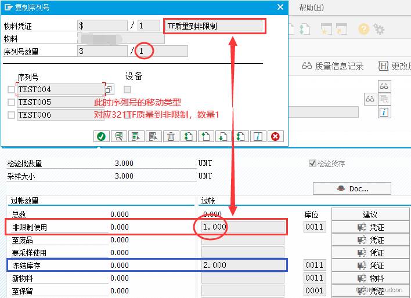Click the circled field showing 1 after 序列号数量
The height and width of the screenshot is (298, 411).
(x=163, y=51)
